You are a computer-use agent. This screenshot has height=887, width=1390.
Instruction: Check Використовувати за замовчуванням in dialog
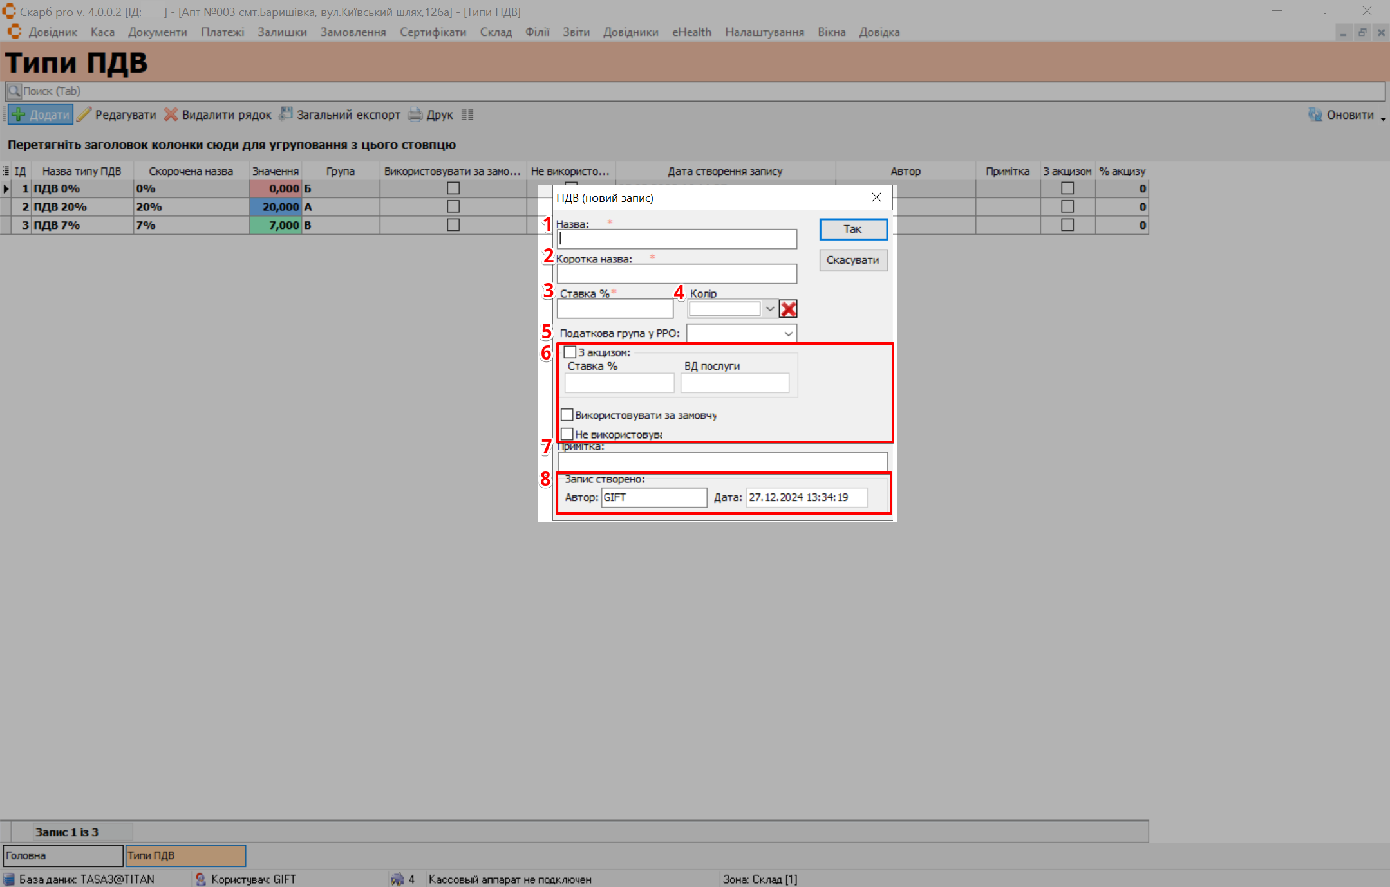point(567,415)
